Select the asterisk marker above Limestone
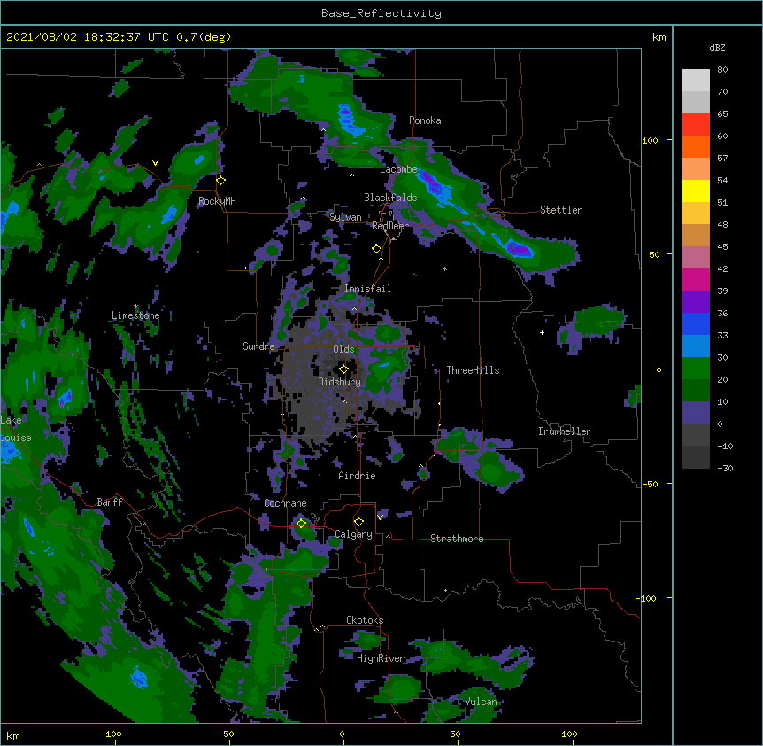This screenshot has width=763, height=746. [x=135, y=307]
